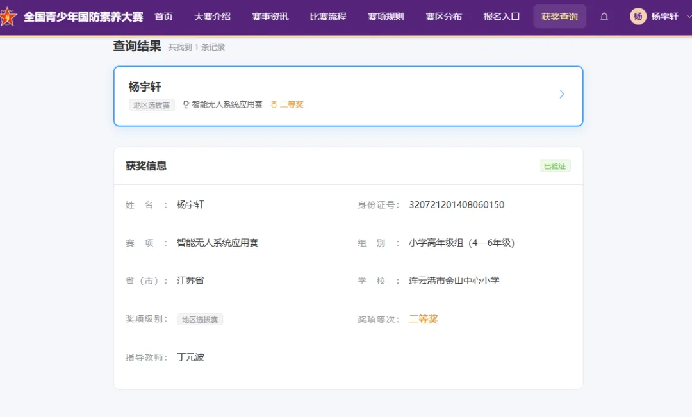The image size is (692, 417).
Task: Click the medal icon beside 二等奖
Action: tap(274, 104)
